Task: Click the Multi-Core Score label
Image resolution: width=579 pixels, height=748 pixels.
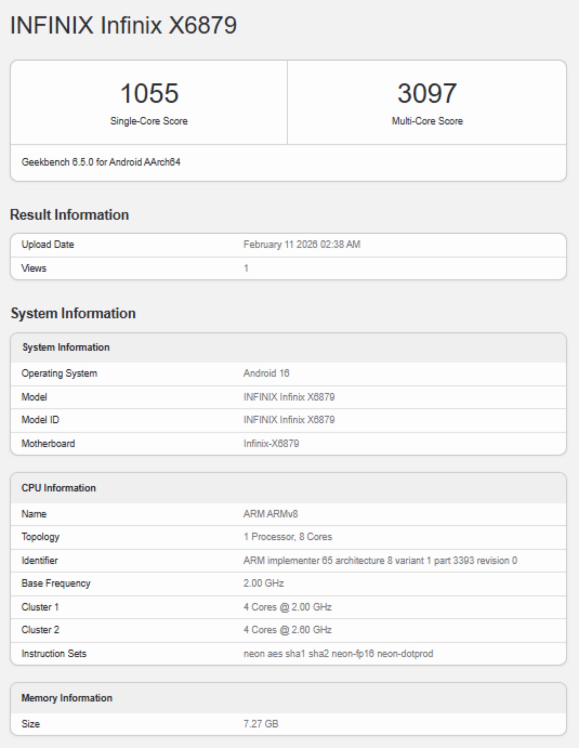Action: 427,121
